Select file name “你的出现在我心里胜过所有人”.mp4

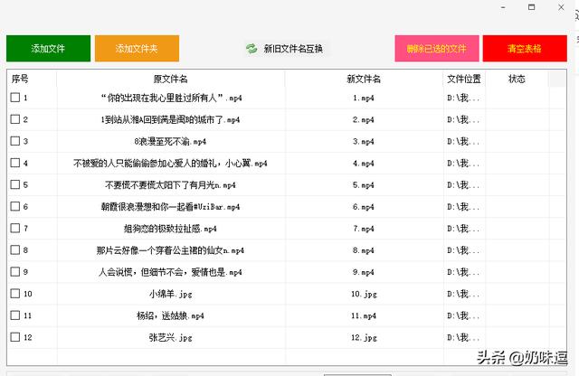pos(171,98)
